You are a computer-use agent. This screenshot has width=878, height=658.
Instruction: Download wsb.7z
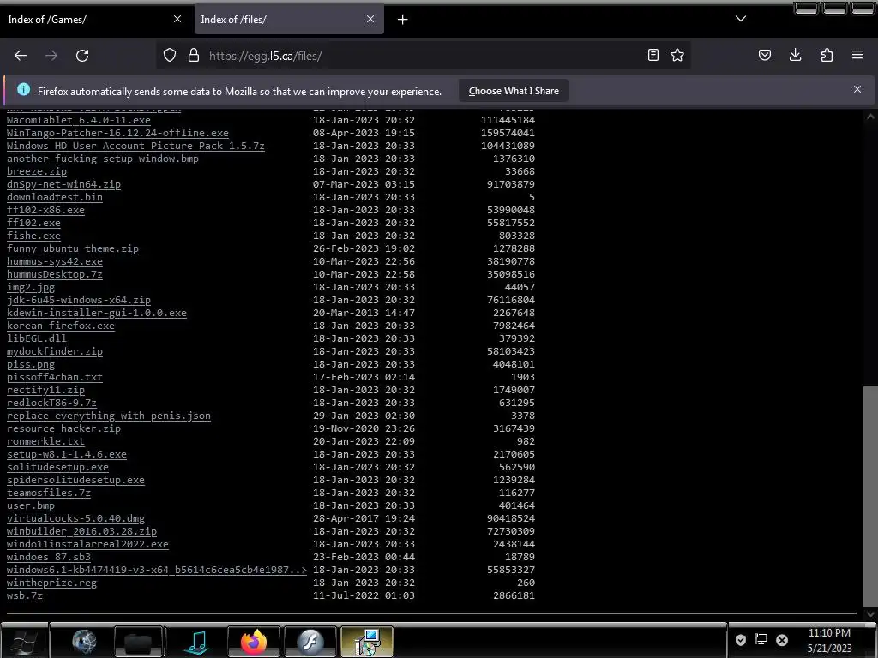(25, 596)
